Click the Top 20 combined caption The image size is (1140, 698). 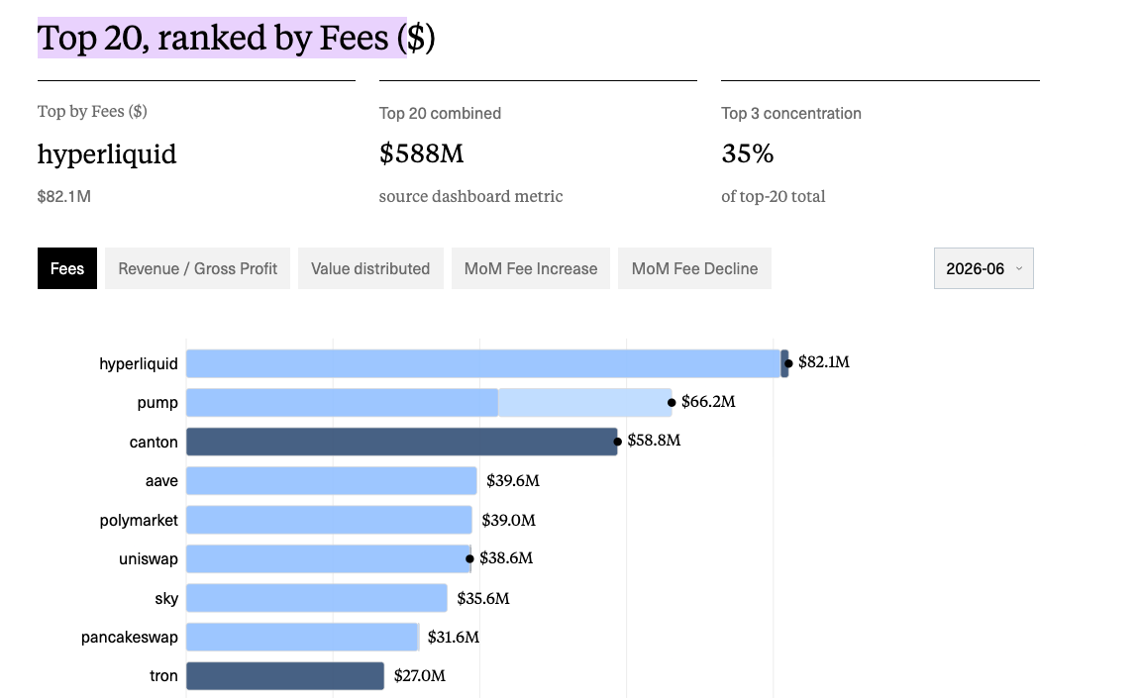click(440, 114)
